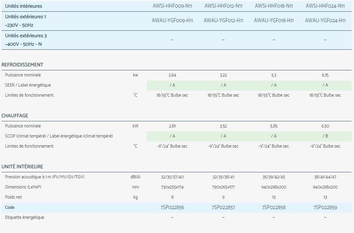Select the 'Unités extérieures 3' row label
This screenshot has height=233, width=354.
(26, 36)
